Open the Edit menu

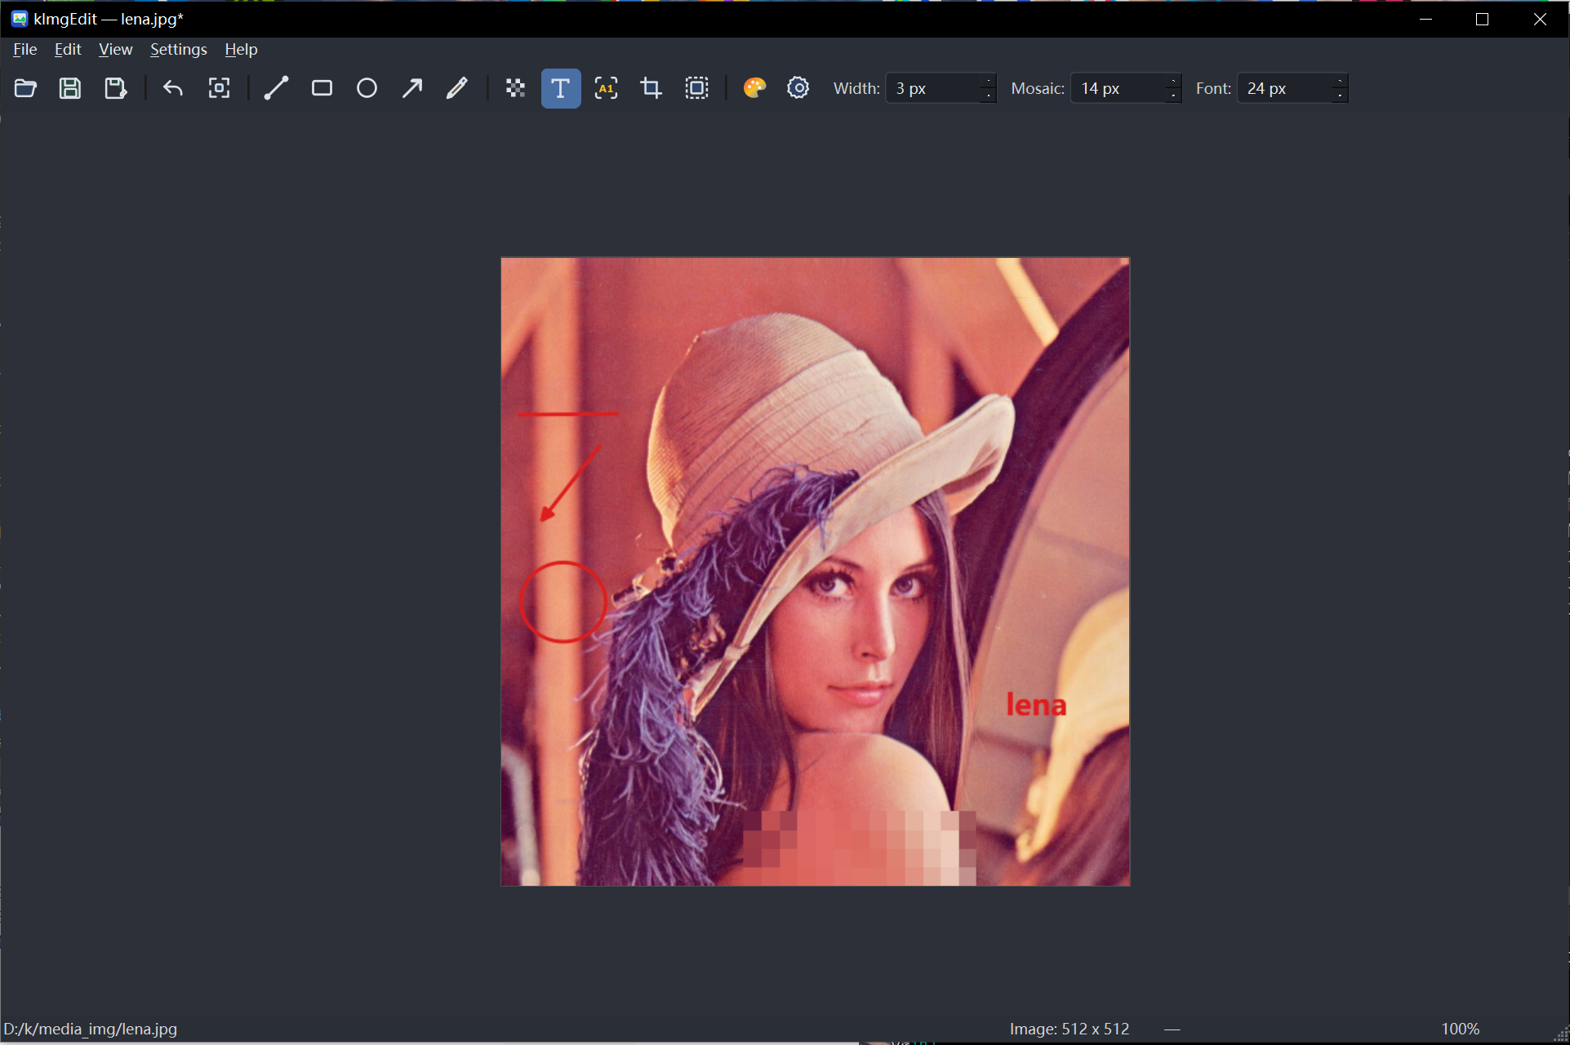[68, 50]
